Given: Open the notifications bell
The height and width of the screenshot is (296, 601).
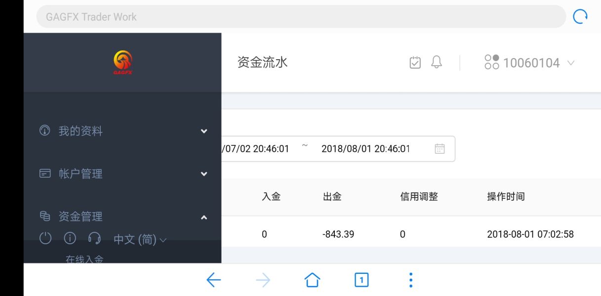Looking at the screenshot, I should coord(437,62).
